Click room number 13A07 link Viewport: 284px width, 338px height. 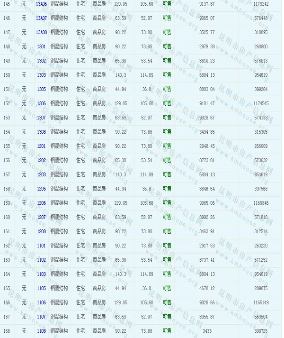[x=41, y=18]
